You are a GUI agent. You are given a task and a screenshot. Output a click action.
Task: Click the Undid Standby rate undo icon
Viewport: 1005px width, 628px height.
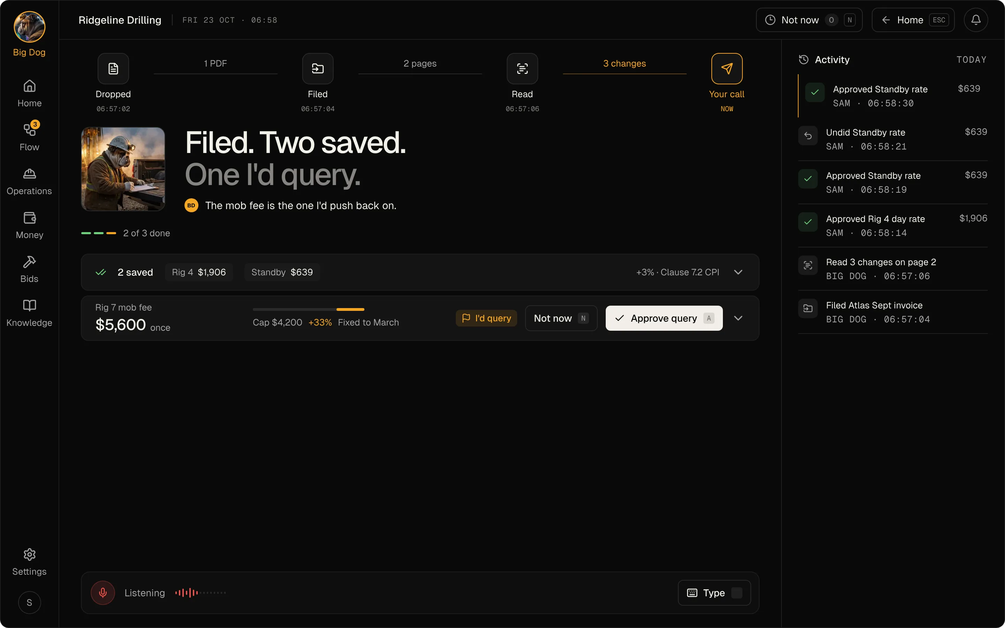(808, 136)
